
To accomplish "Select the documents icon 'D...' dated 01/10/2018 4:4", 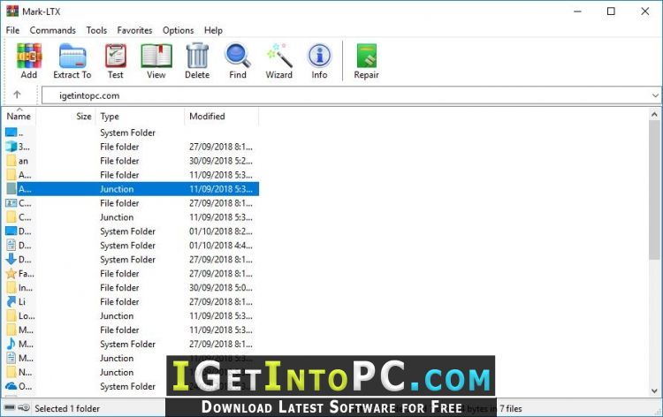I will tap(11, 245).
